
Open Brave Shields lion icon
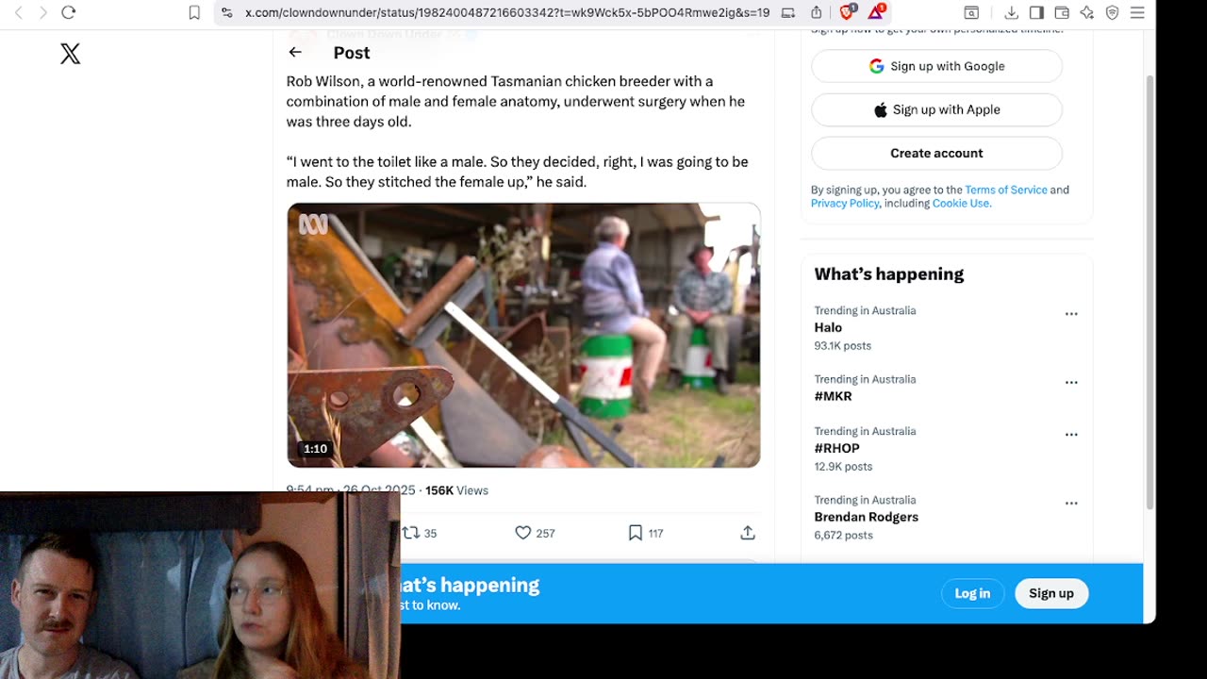coord(847,12)
